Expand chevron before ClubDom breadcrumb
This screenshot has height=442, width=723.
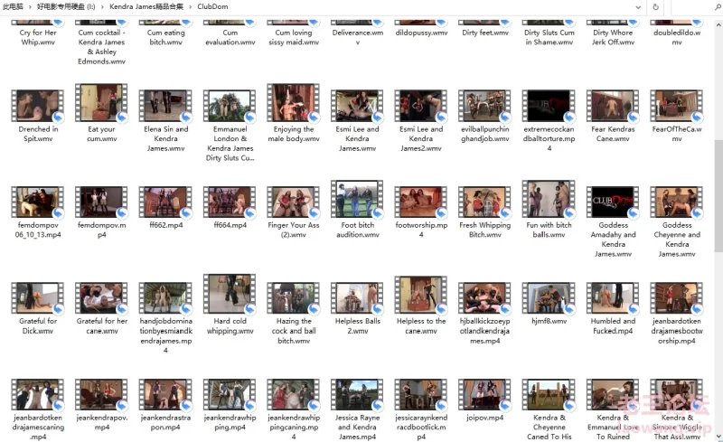point(191,6)
